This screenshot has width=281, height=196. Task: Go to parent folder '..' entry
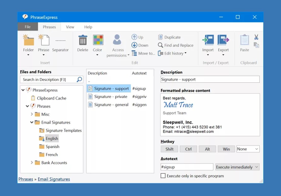[x=89, y=81]
